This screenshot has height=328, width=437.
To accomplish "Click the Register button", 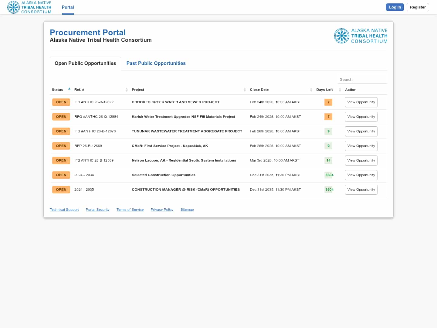I will pos(418,7).
